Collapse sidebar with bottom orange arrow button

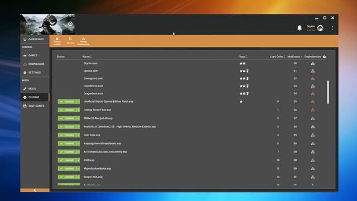click(35, 190)
